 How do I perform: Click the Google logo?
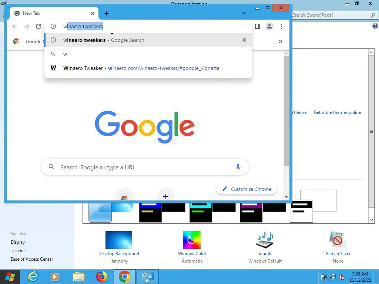[x=145, y=127]
